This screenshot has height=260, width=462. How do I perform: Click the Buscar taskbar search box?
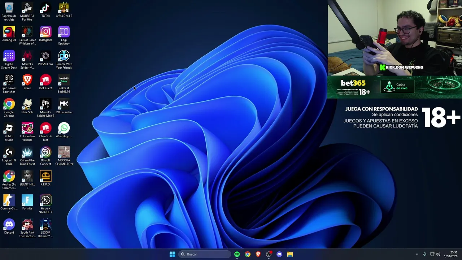click(x=205, y=254)
